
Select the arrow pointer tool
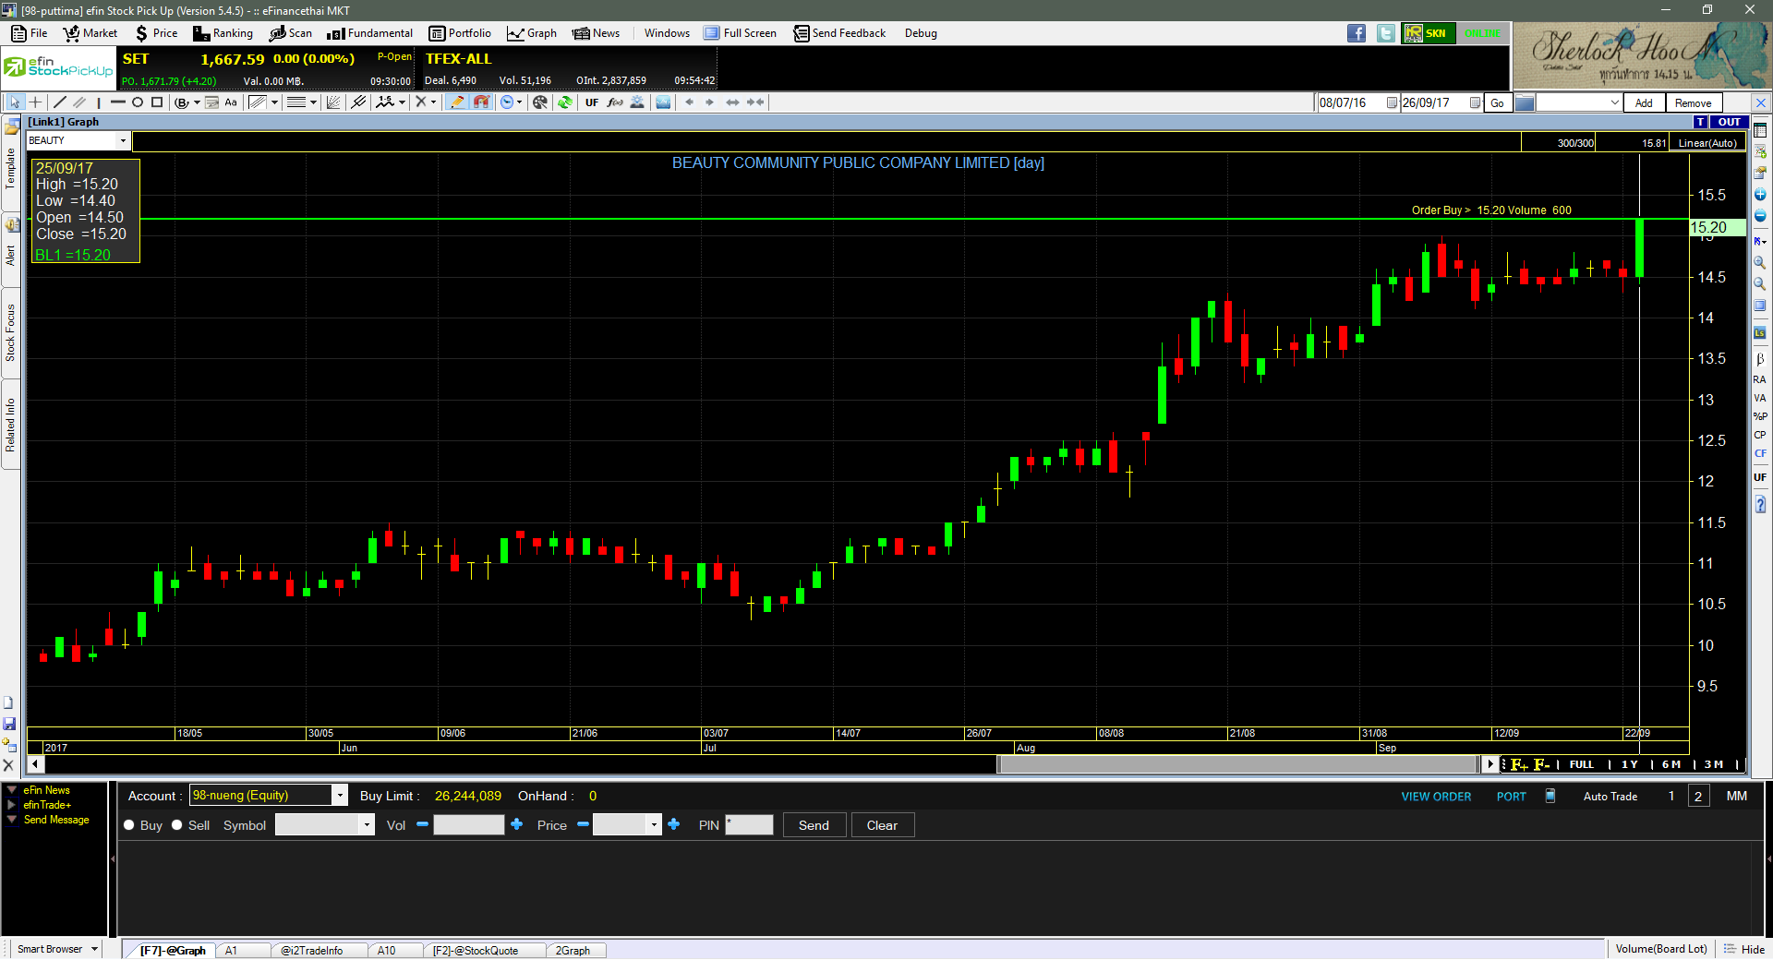point(15,102)
